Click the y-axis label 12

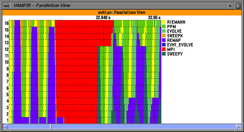point(7,49)
